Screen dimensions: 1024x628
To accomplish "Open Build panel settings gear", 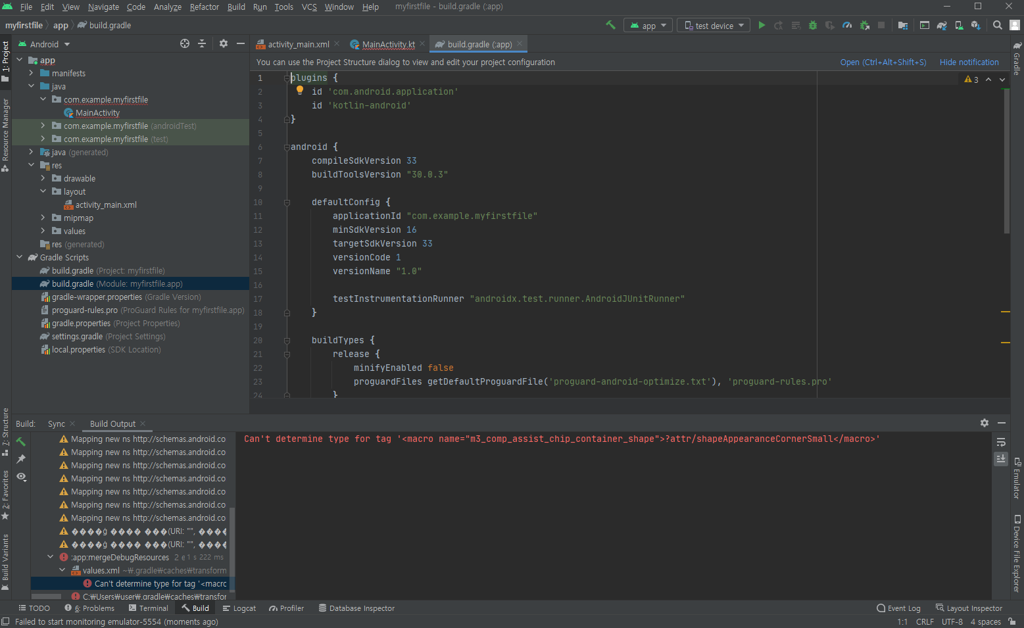I will click(985, 423).
